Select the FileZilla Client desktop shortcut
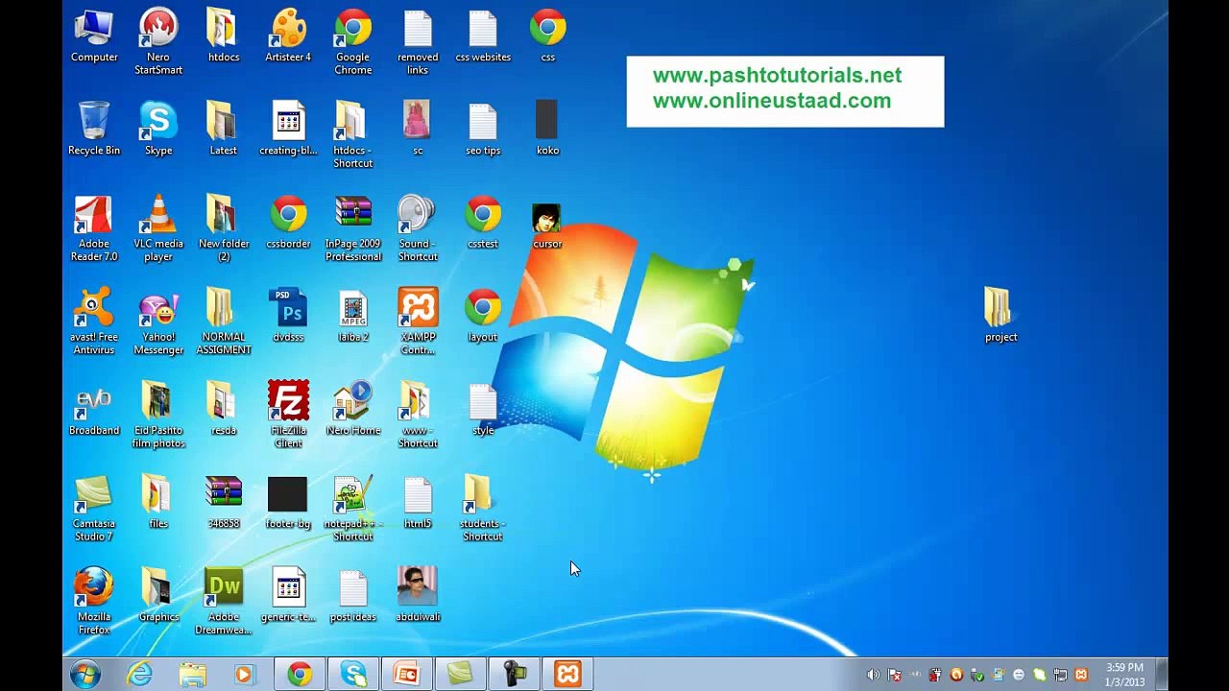Image resolution: width=1229 pixels, height=691 pixels. click(288, 413)
